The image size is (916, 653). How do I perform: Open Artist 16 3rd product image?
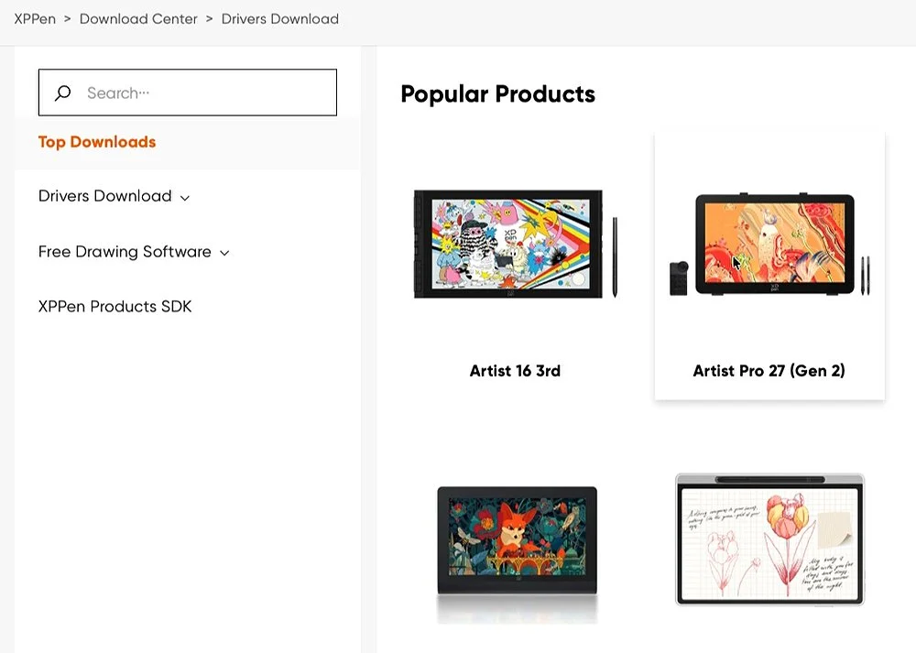point(515,244)
